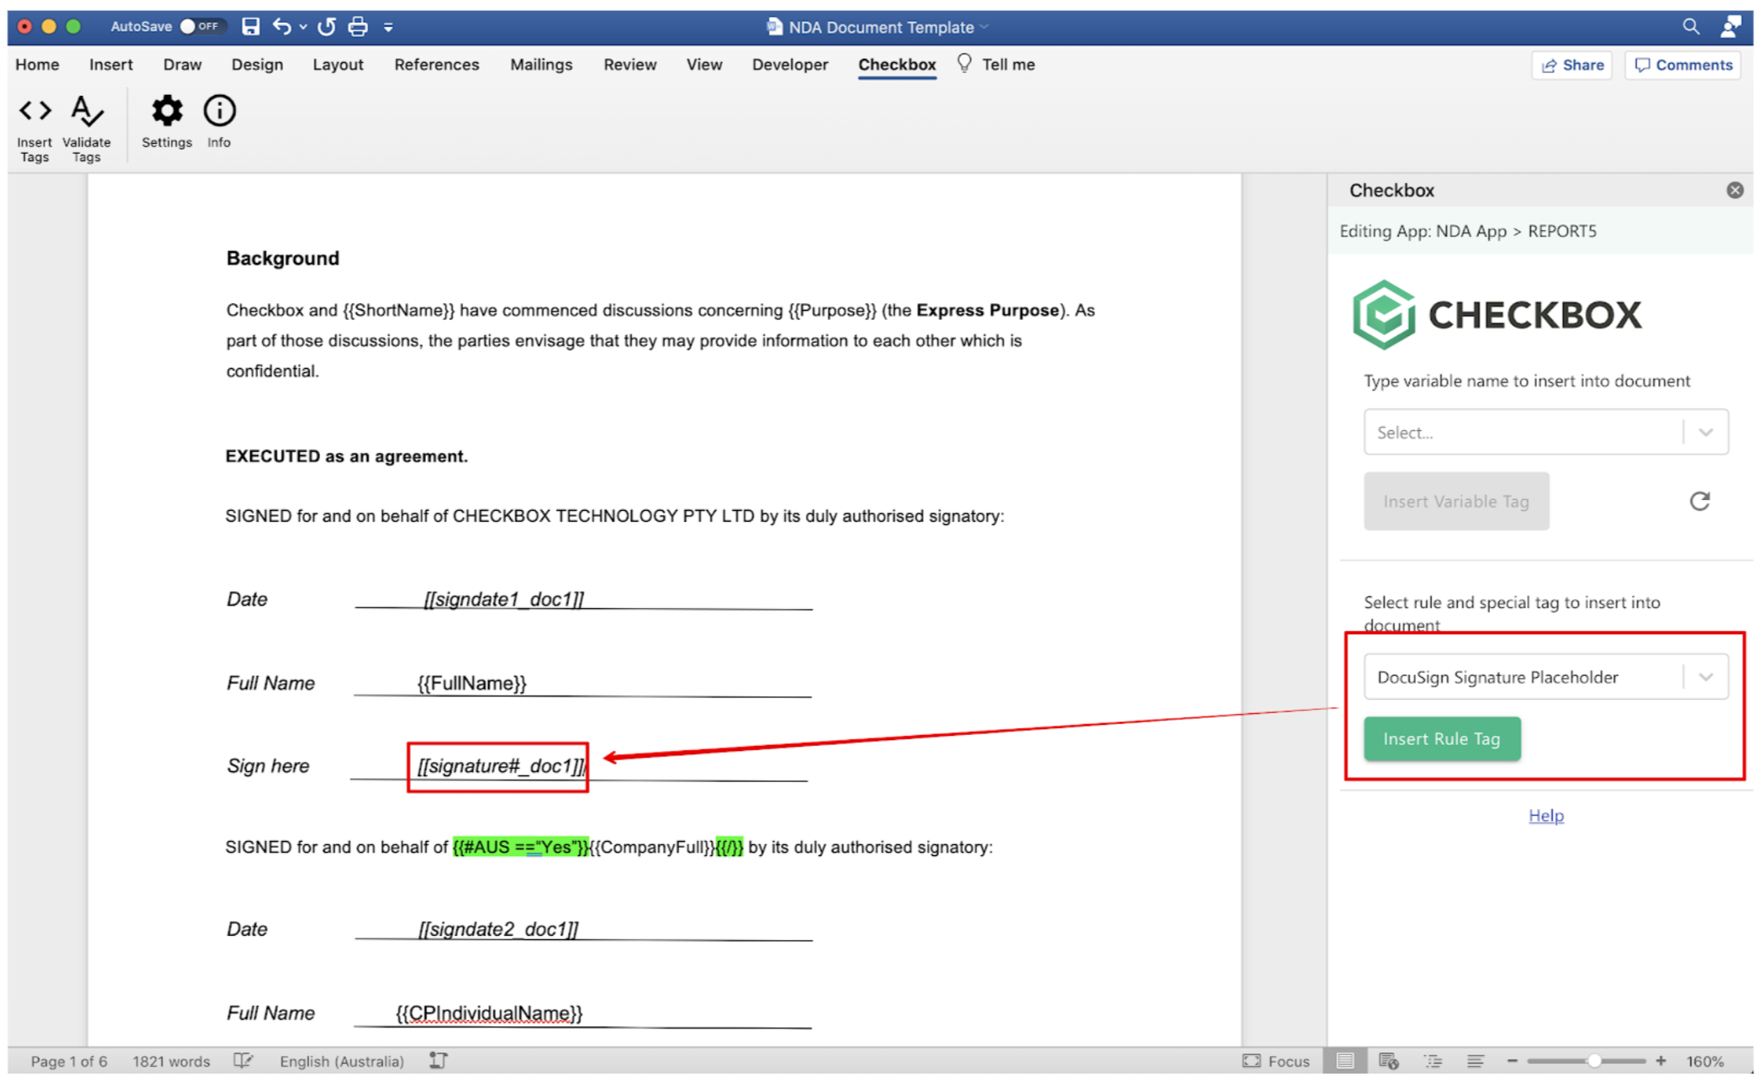Click the Print icon
The height and width of the screenshot is (1082, 1758).
[358, 26]
